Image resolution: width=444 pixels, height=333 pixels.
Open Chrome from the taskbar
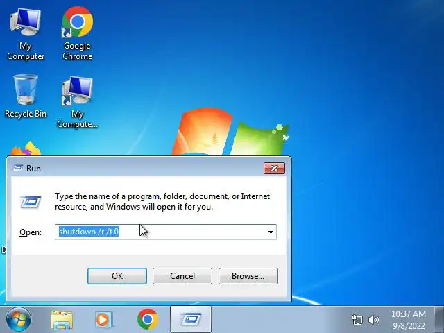[148, 319]
